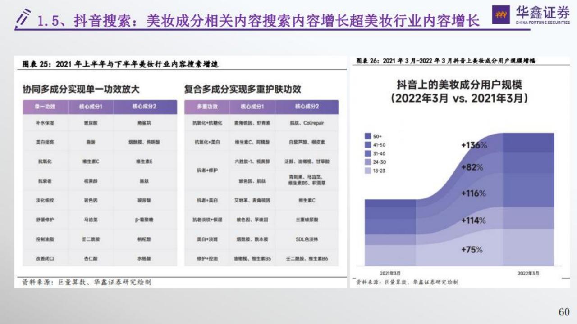
Task: Click the +136% growth label
Action: pyautogui.click(x=474, y=145)
